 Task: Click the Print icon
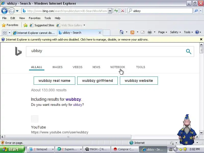[x=149, y=32]
